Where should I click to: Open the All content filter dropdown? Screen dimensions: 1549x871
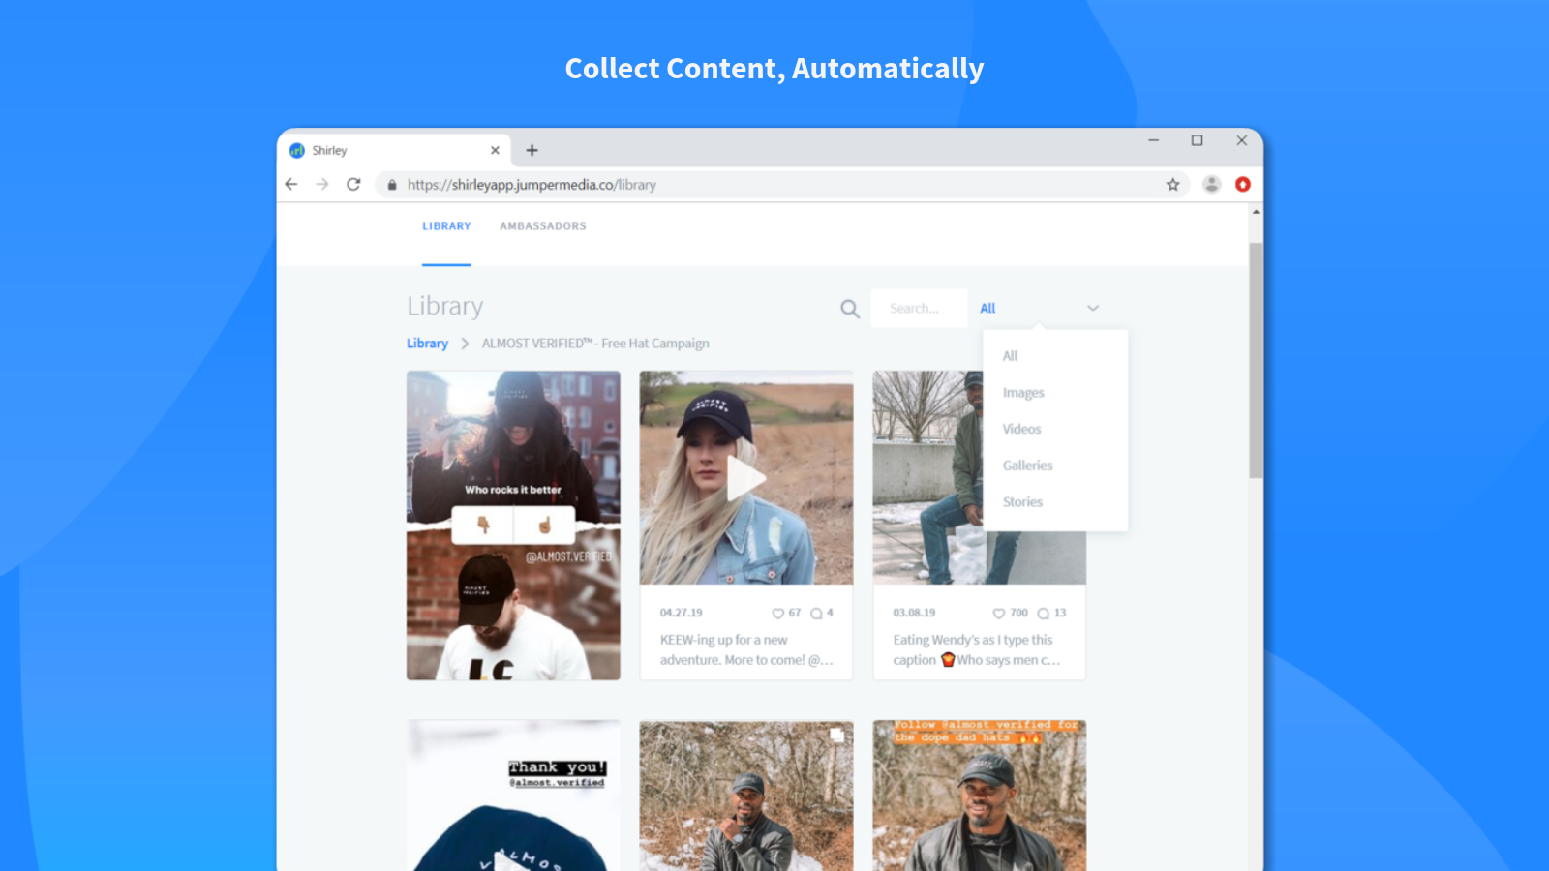click(1039, 309)
